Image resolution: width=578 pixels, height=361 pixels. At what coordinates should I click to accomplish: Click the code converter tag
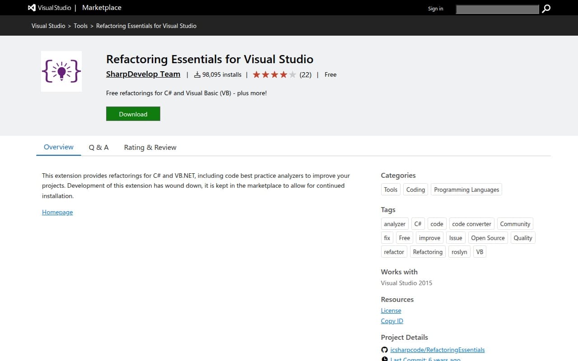point(471,224)
